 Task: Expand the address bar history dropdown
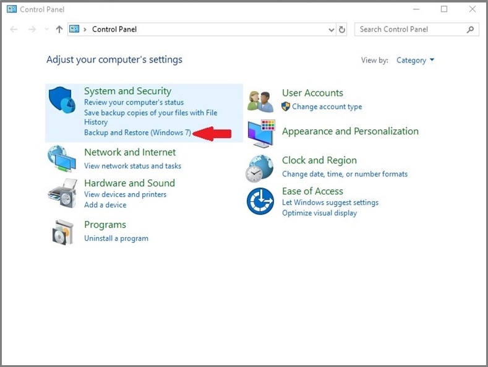point(332,29)
